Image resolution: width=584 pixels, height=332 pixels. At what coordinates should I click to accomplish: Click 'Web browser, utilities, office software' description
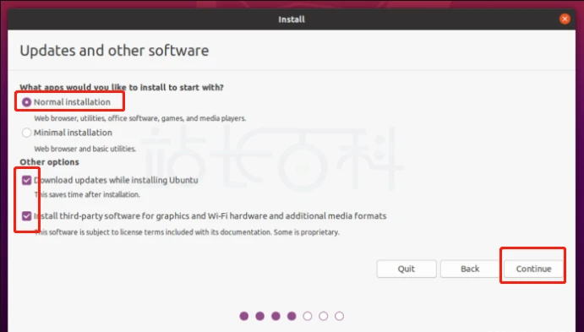pos(140,118)
